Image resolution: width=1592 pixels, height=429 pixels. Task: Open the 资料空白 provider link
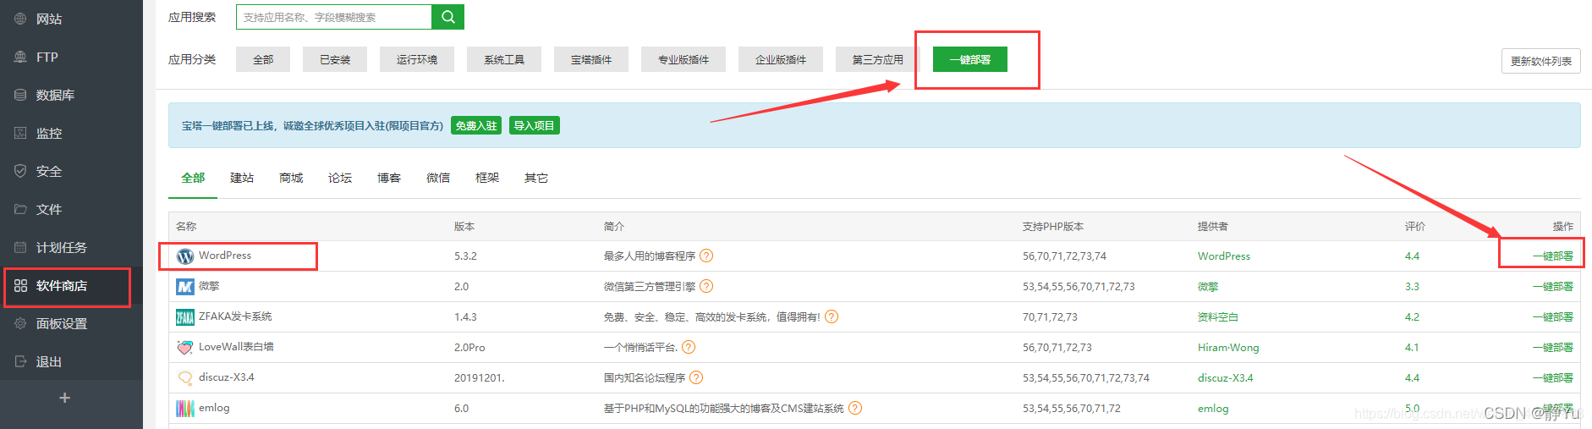point(1218,316)
